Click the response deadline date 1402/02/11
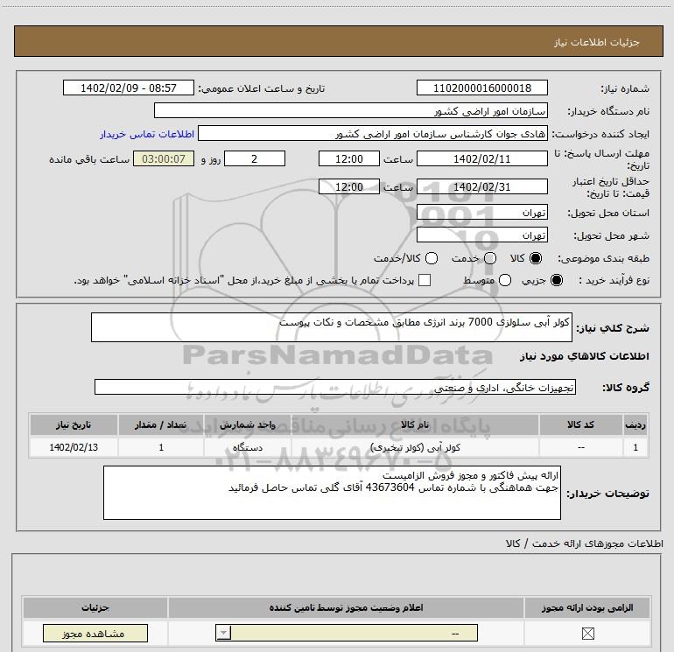The height and width of the screenshot is (652, 674). (x=481, y=158)
